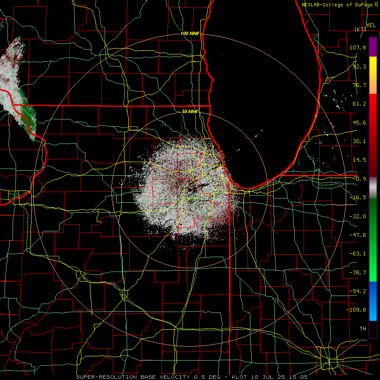This screenshot has width=380, height=380.
Task: Pick the yellow-orange gradient color bar segment
Action: [373, 75]
